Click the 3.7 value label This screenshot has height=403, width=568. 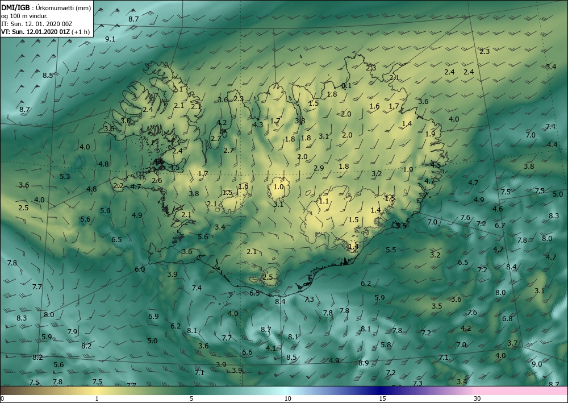point(512,343)
